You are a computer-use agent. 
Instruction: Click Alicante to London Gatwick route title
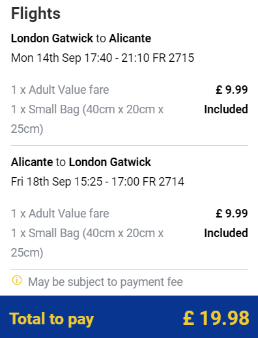(x=81, y=162)
